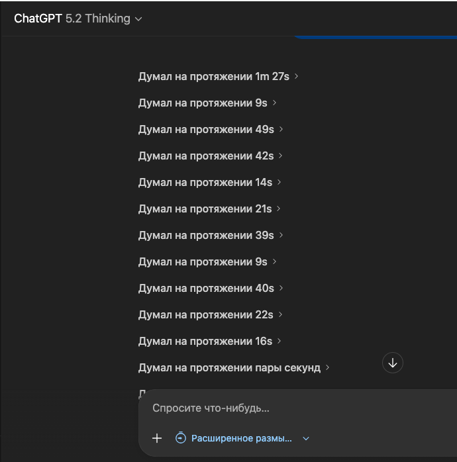Click the chevron next to 1m 27s

click(x=297, y=76)
